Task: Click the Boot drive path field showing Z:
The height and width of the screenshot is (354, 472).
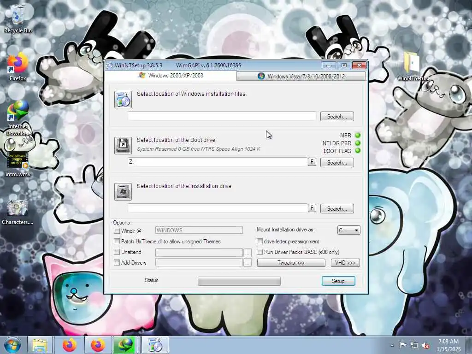Action: 218,162
